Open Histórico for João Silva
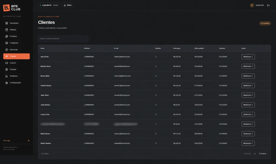 click(x=248, y=95)
